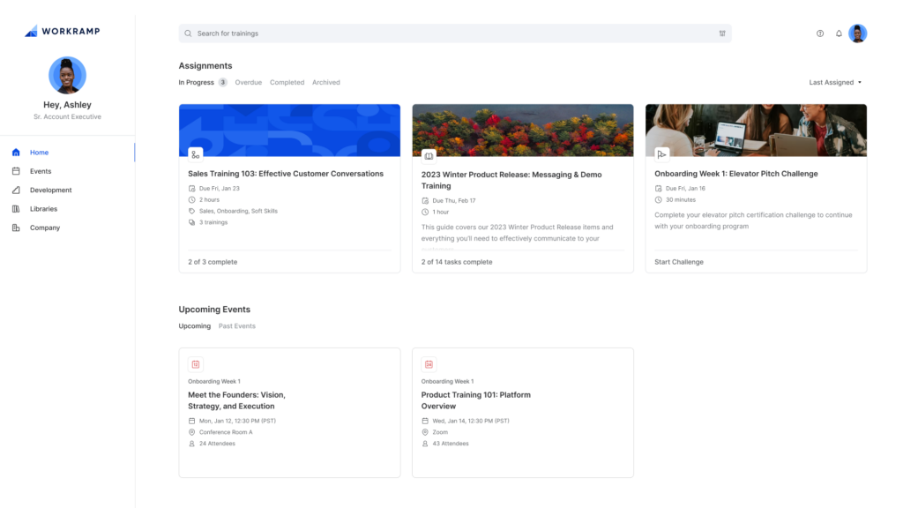This screenshot has width=903, height=508.
Task: Open search filter icon in search bar
Action: click(x=722, y=34)
